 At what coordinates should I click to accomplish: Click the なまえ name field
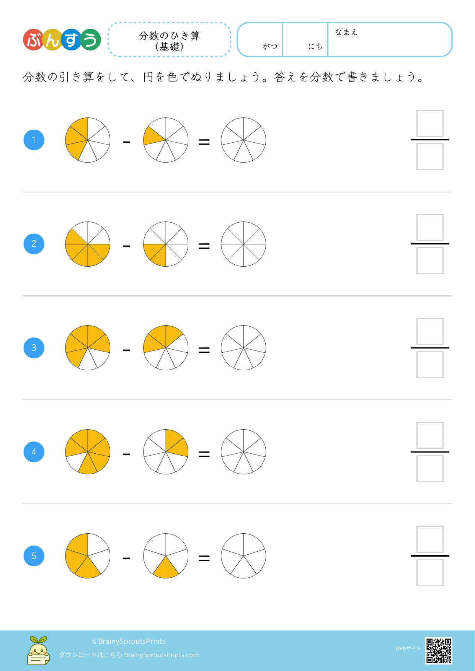390,40
